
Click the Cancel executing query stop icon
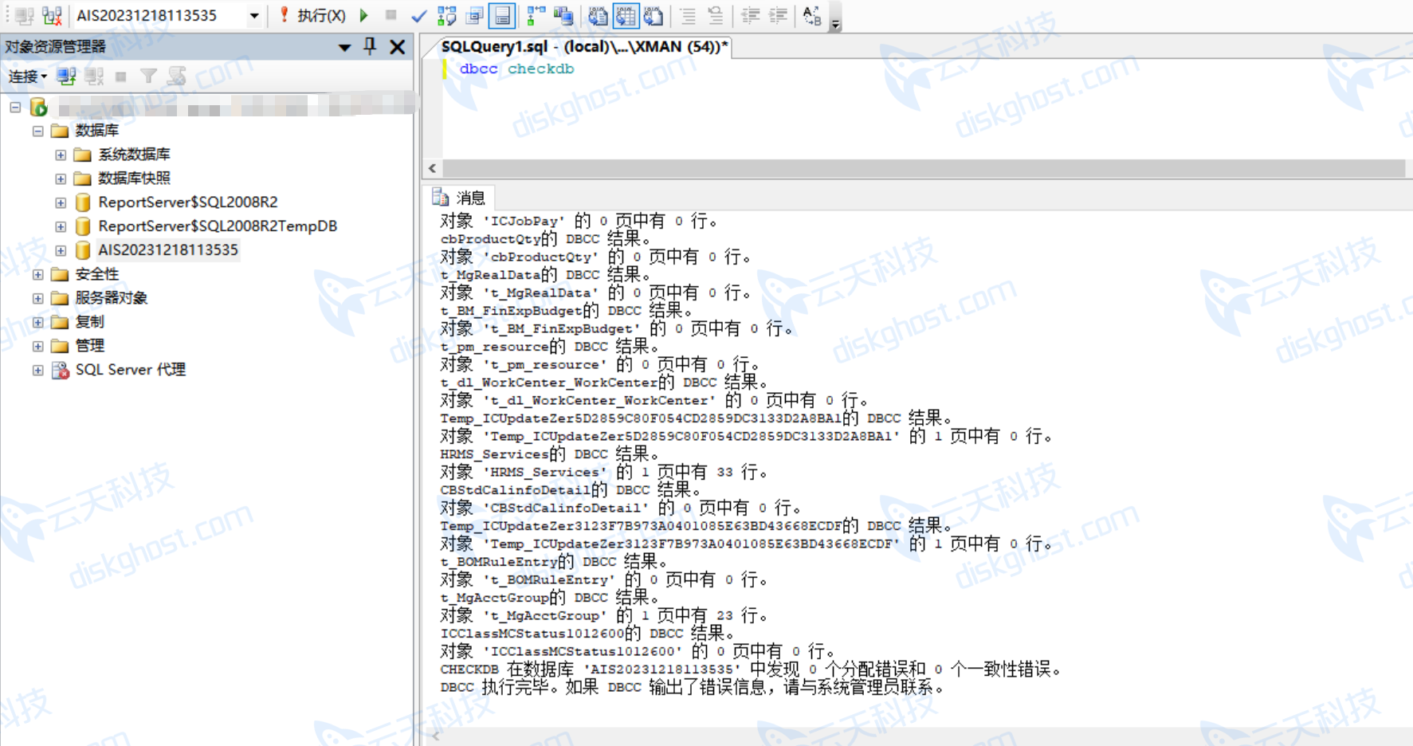pos(391,15)
